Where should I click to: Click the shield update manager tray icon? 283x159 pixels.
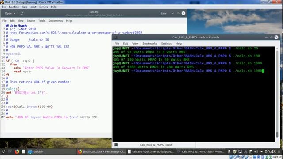234,151
